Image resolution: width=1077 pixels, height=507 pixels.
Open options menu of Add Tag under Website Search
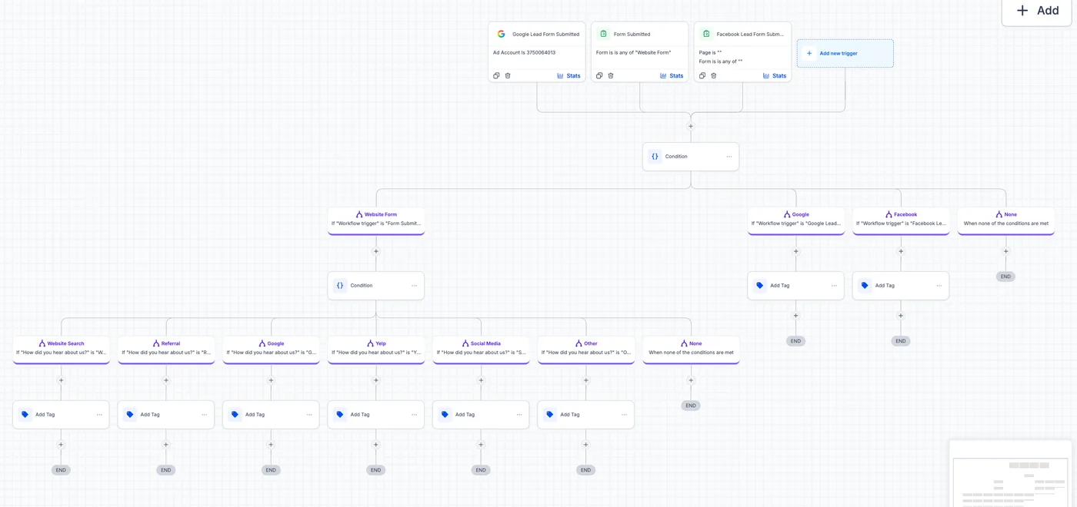pyautogui.click(x=99, y=415)
